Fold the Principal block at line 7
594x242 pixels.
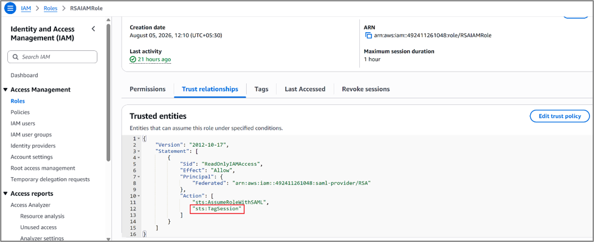pos(139,176)
